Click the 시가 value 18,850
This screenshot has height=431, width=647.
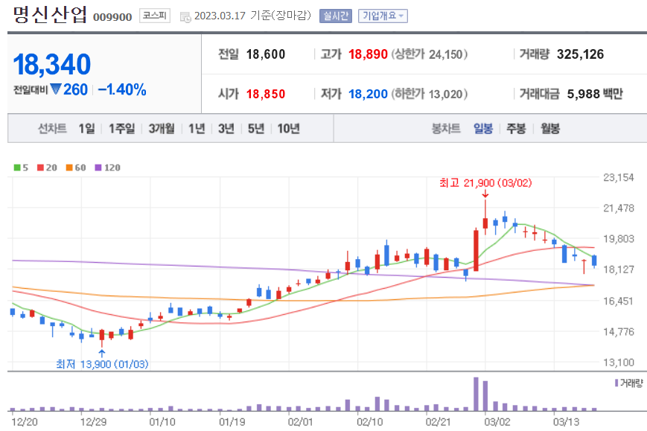click(266, 94)
